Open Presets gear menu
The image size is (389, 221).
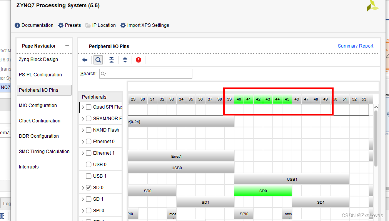click(x=70, y=25)
